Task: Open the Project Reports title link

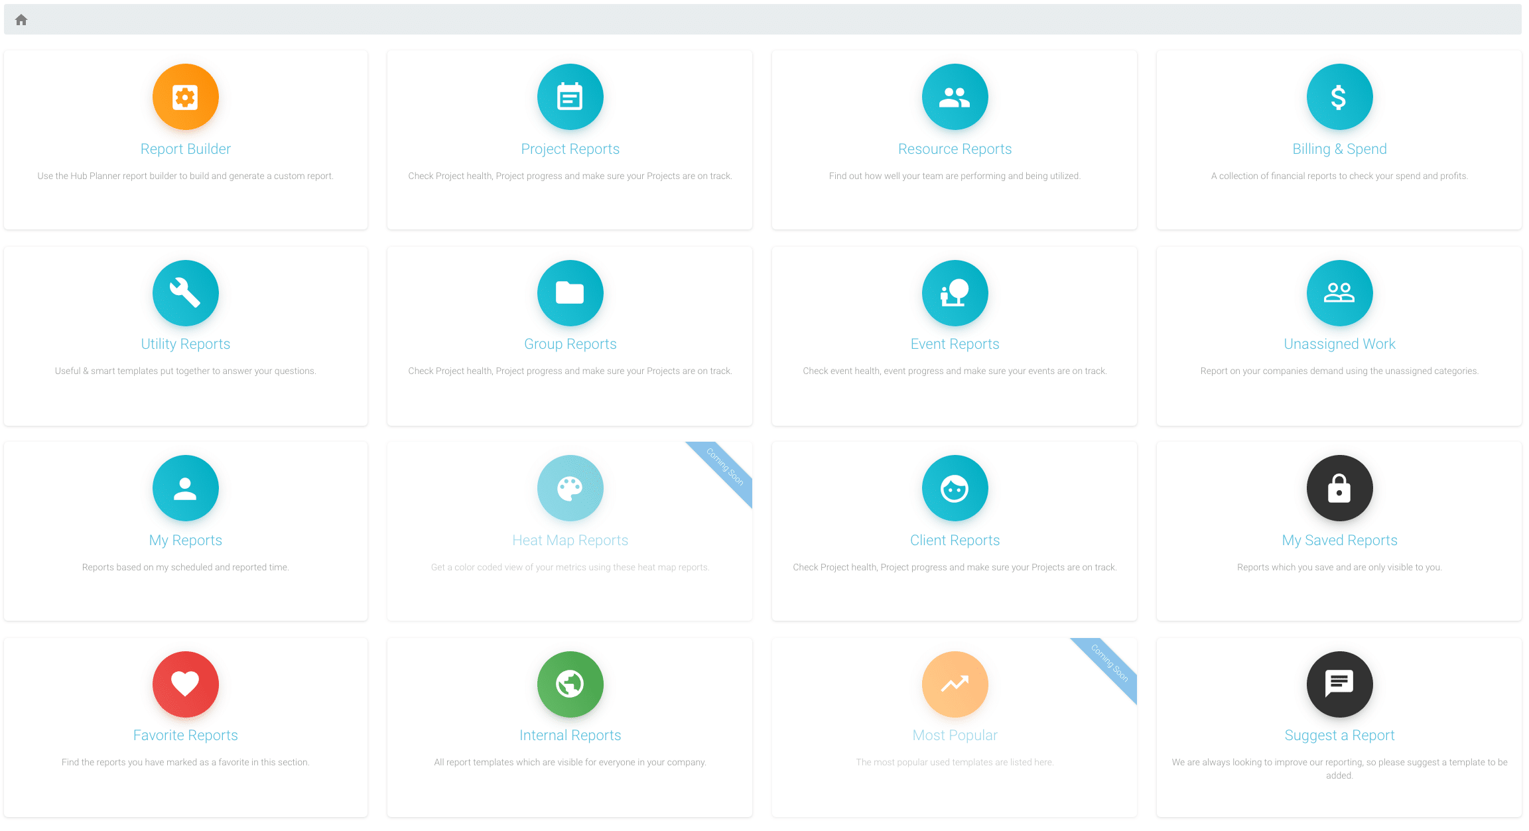Action: (x=570, y=149)
